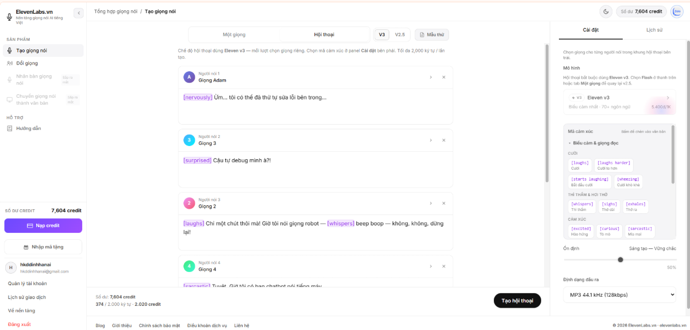Open the Lịch sử history tab
The height and width of the screenshot is (330, 690).
[x=654, y=29]
